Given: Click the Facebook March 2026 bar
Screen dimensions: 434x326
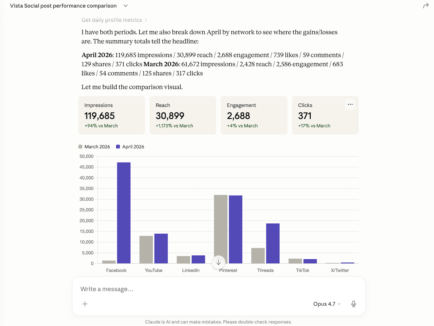Looking at the screenshot, I should point(109,262).
